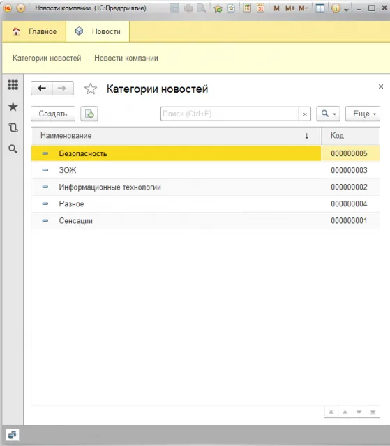Click code cell 000000002
Viewport: 390px width, 446px height.
tap(349, 187)
